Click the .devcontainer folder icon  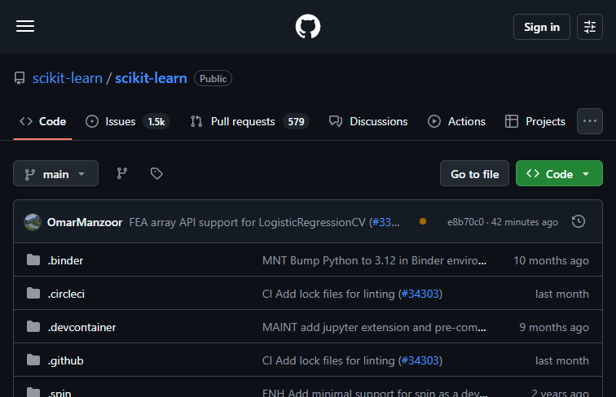33,326
